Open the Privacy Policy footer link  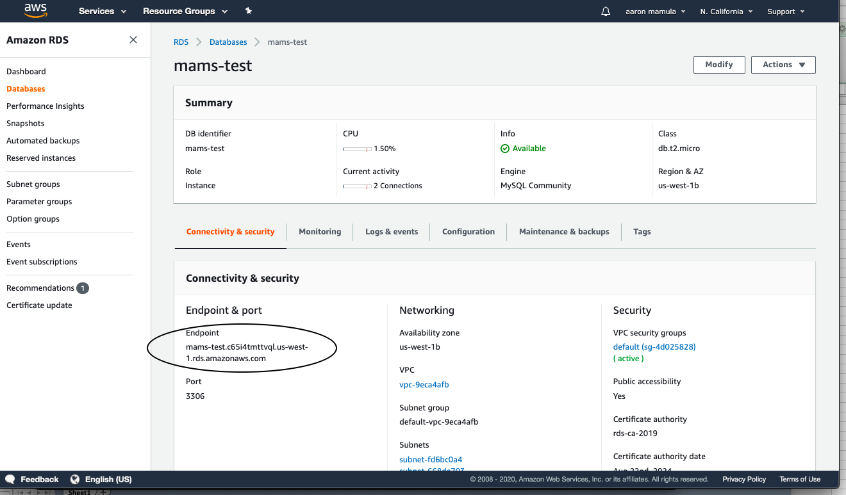[744, 479]
